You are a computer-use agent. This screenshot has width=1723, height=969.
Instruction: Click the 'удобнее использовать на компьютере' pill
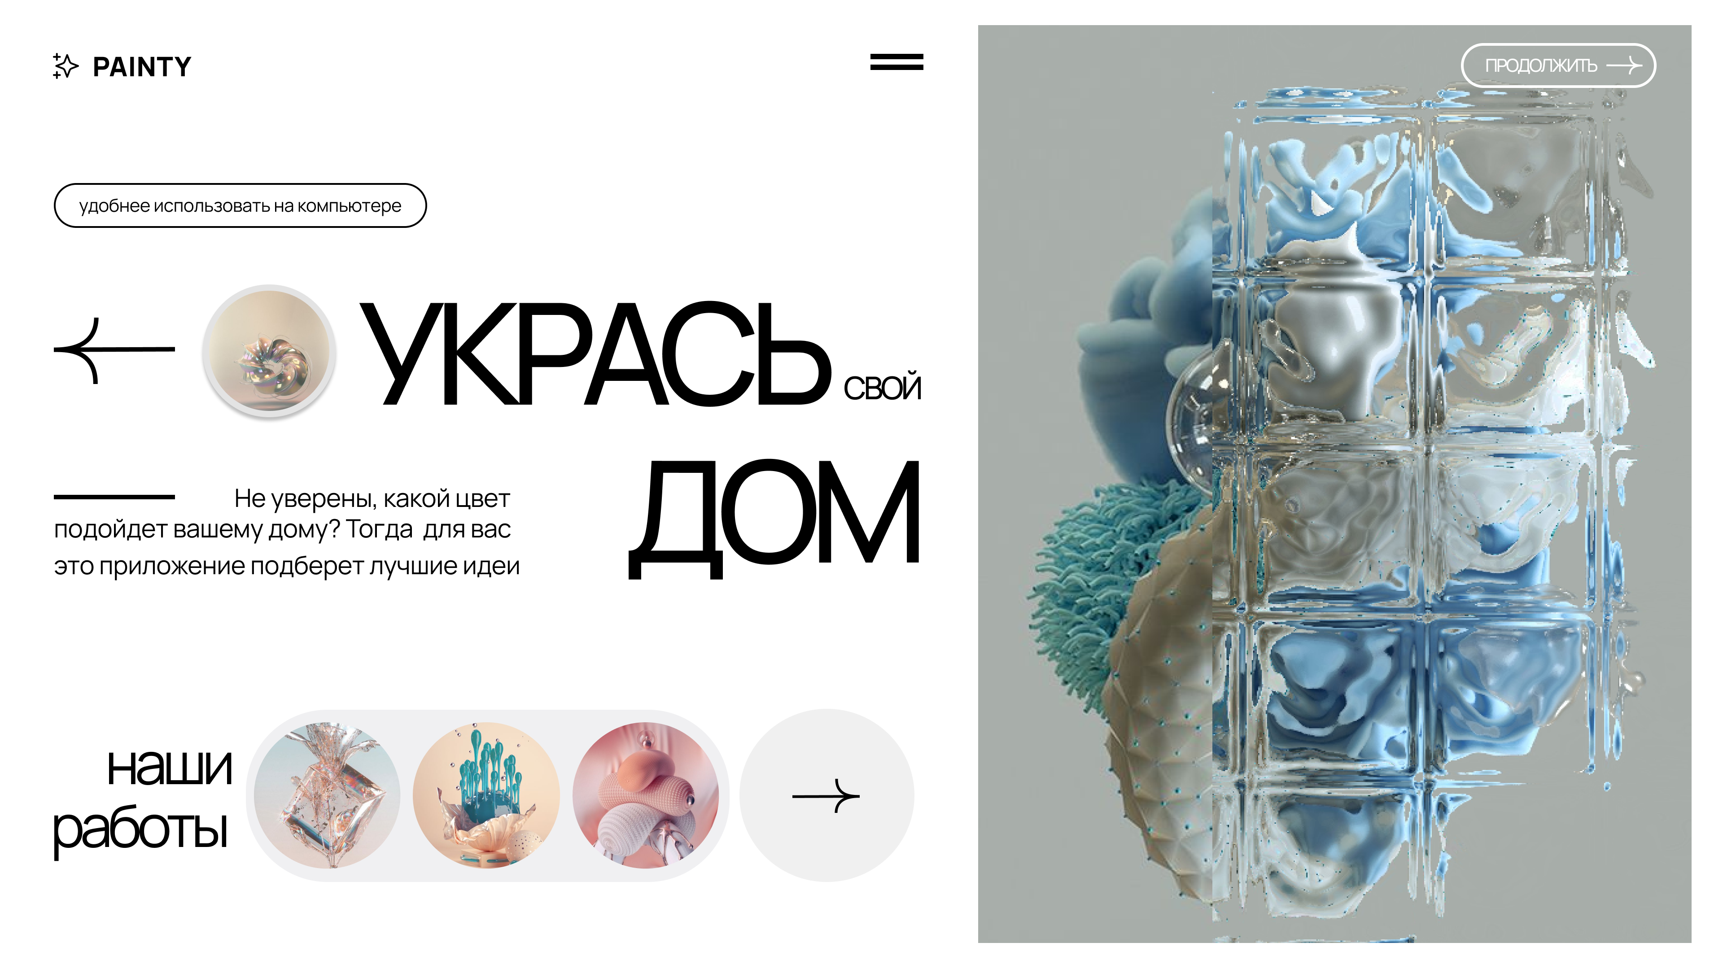click(x=240, y=205)
